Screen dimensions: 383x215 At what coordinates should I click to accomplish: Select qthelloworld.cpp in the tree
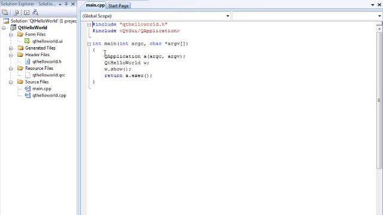[x=49, y=96]
